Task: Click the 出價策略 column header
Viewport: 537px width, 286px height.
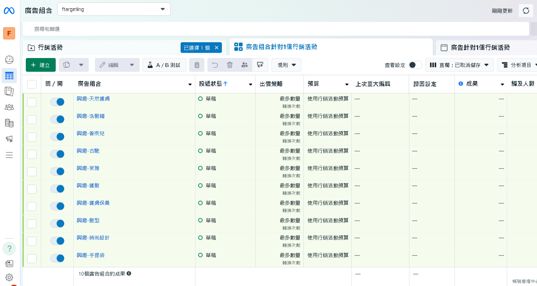Action: click(271, 84)
